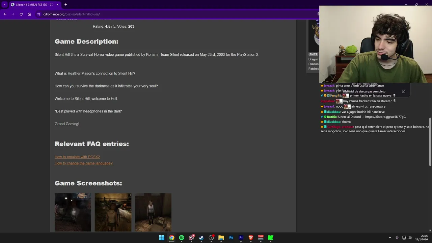Open network settings tray icon
This screenshot has height=243, width=432.
404,238
